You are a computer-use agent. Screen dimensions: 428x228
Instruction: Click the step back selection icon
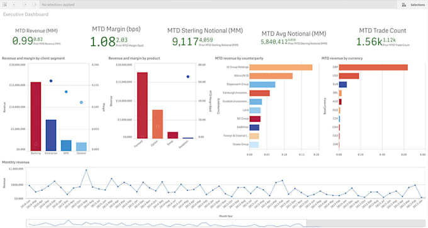point(14,4)
